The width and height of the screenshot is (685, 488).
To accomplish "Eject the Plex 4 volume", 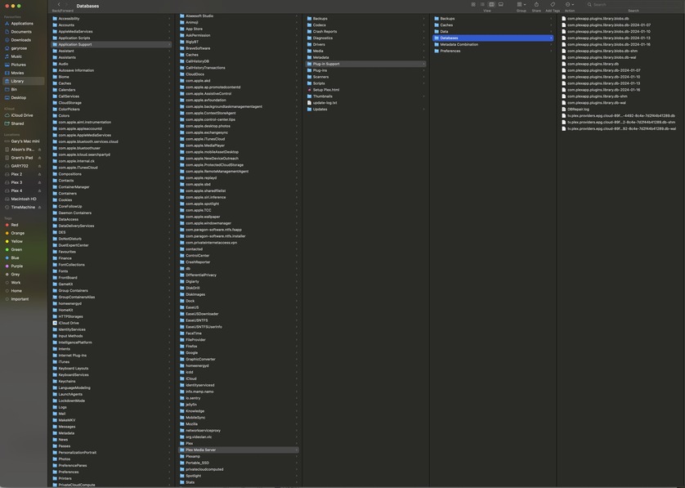I will click(x=40, y=191).
